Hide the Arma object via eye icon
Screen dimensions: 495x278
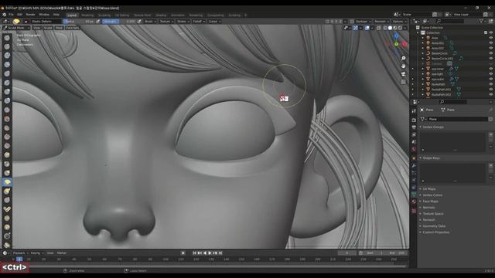(491, 38)
